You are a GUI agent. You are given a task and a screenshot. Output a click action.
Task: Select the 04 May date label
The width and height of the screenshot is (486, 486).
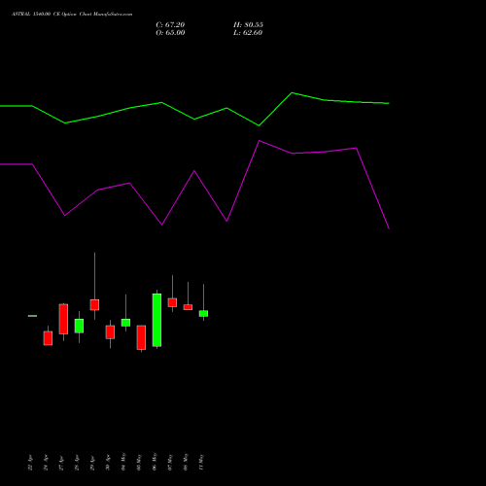point(123,462)
